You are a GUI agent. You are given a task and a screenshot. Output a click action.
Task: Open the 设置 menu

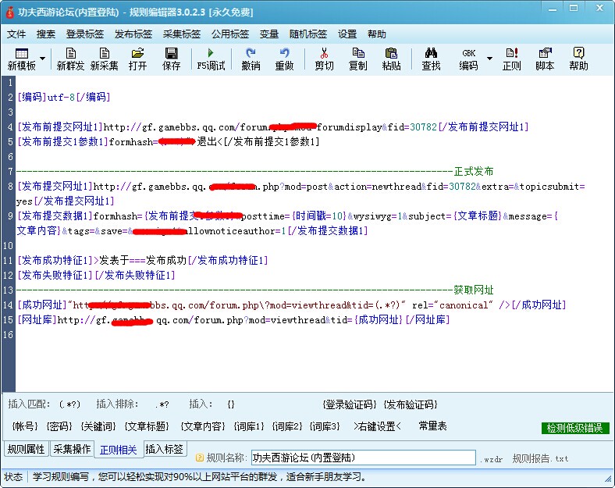347,34
